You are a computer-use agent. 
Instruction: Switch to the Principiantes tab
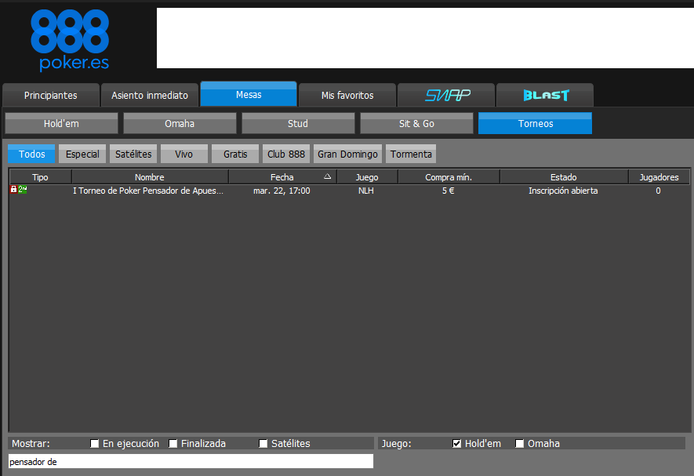(51, 95)
